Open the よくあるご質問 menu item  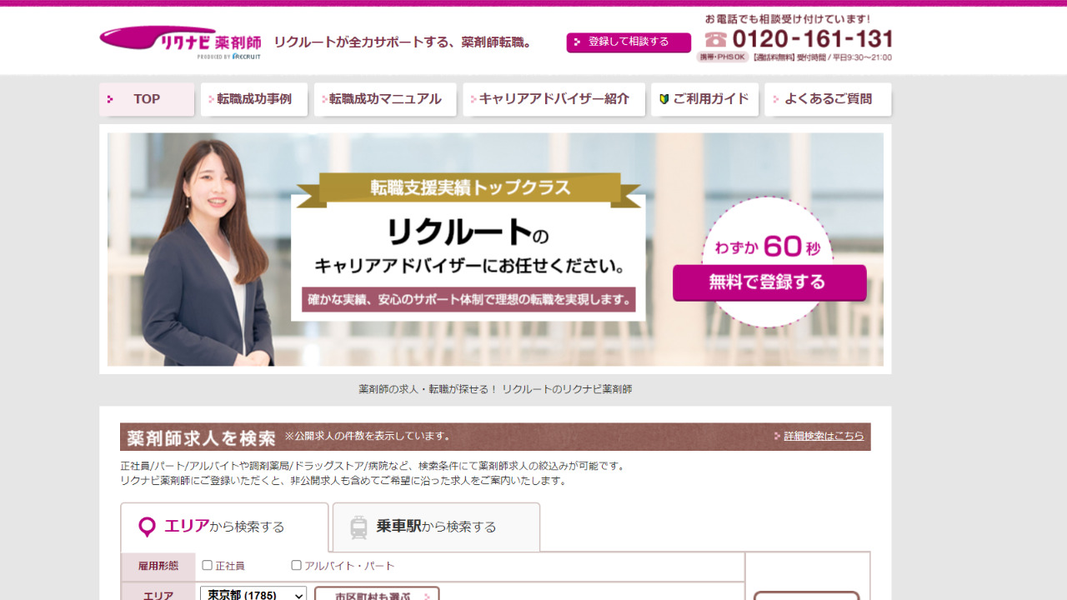pyautogui.click(x=828, y=99)
